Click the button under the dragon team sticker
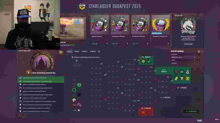This screenshot has width=220, height=123. (x=188, y=44)
